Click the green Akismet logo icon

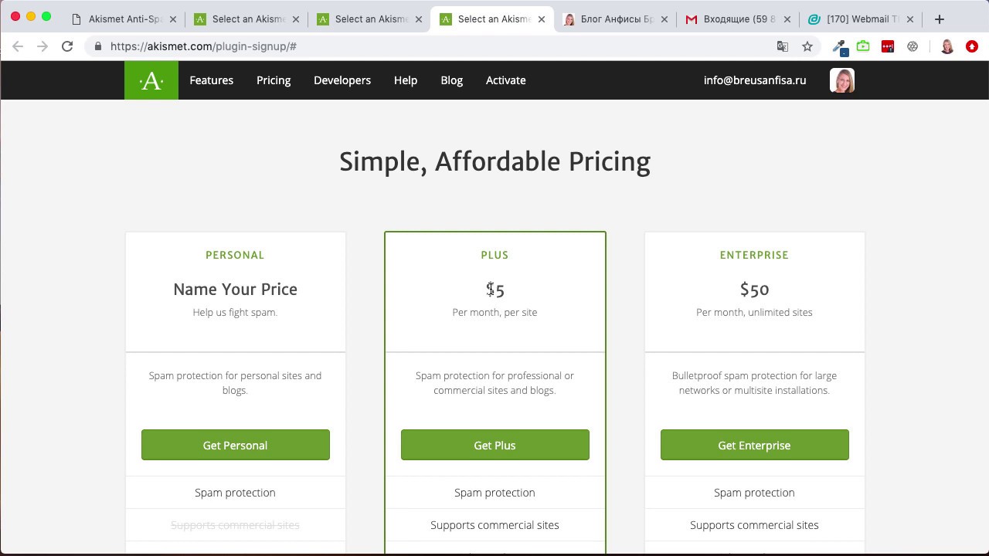[x=151, y=80]
